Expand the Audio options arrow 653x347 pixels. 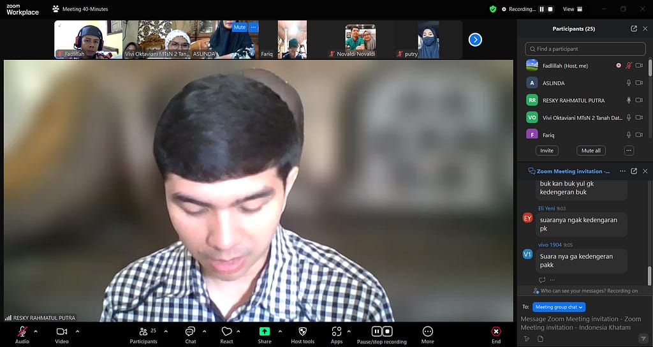pos(36,331)
